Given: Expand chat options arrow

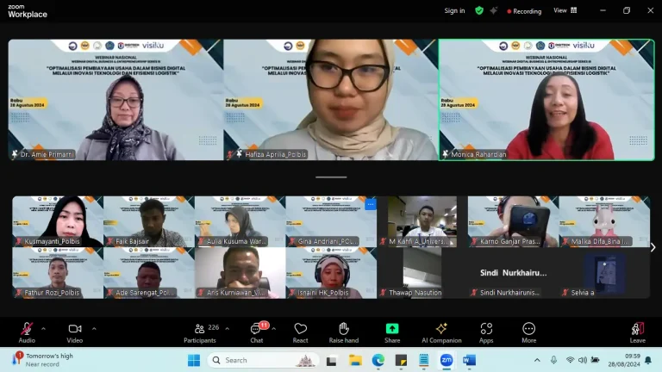Looking at the screenshot, I should pos(273,329).
